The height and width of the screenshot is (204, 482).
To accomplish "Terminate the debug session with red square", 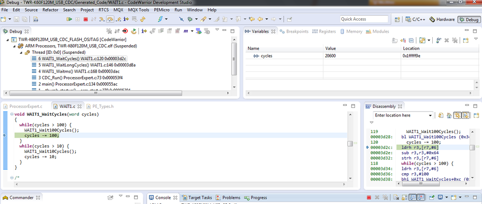I will coord(86,19).
